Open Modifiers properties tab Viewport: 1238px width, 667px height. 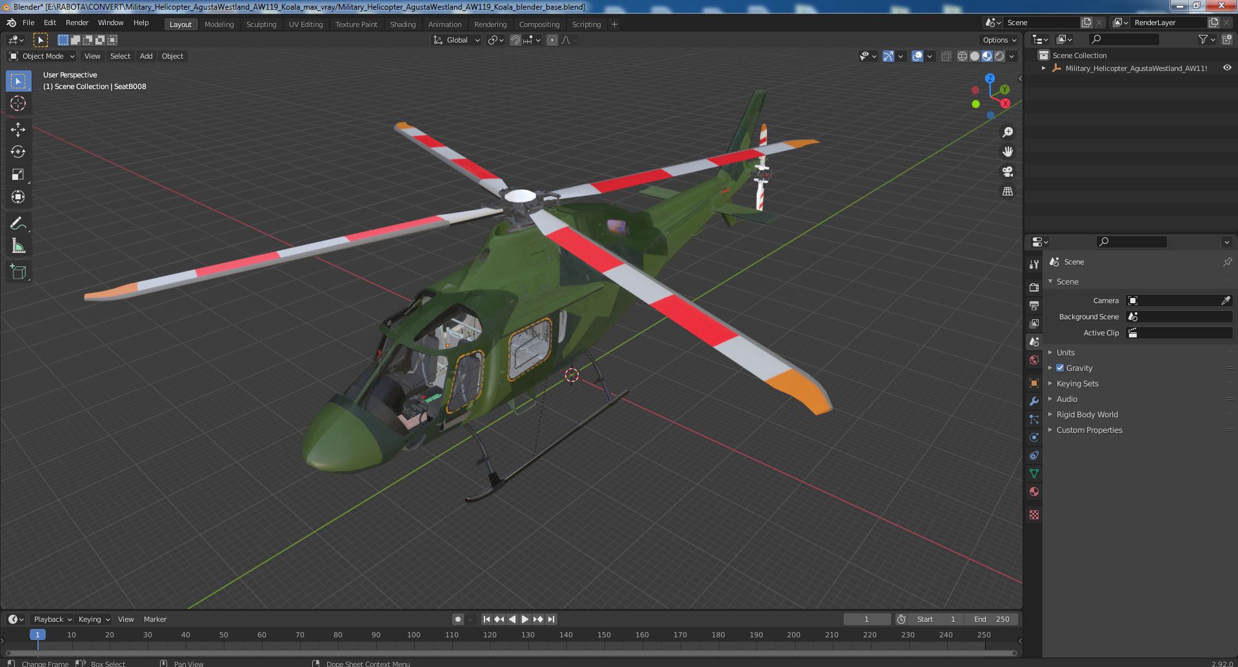[x=1034, y=401]
